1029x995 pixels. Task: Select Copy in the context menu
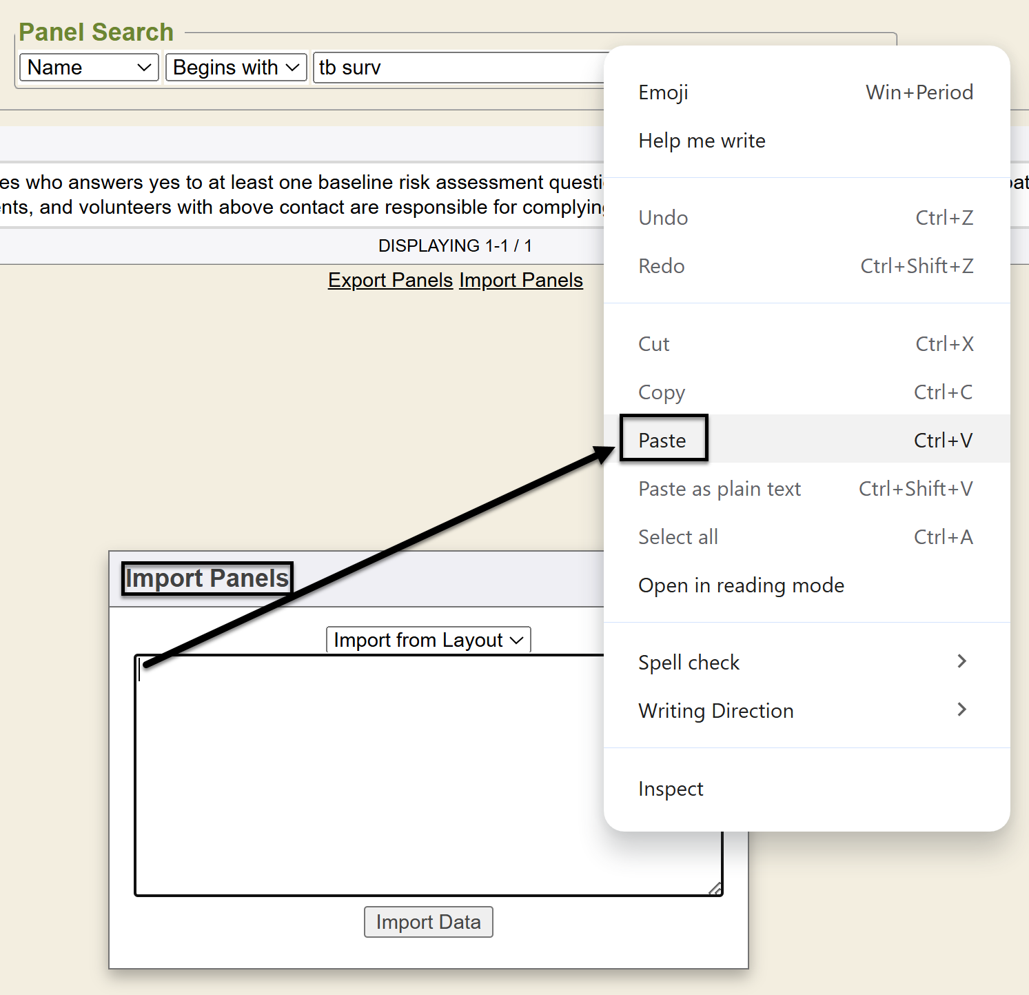click(662, 392)
